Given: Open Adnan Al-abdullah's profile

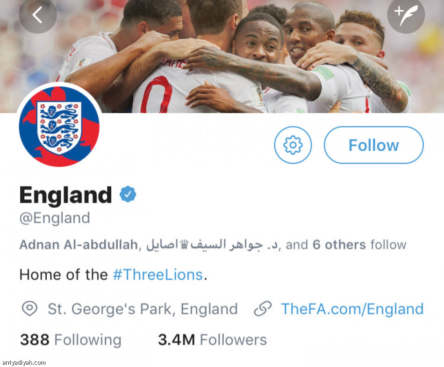Looking at the screenshot, I should pyautogui.click(x=79, y=245).
